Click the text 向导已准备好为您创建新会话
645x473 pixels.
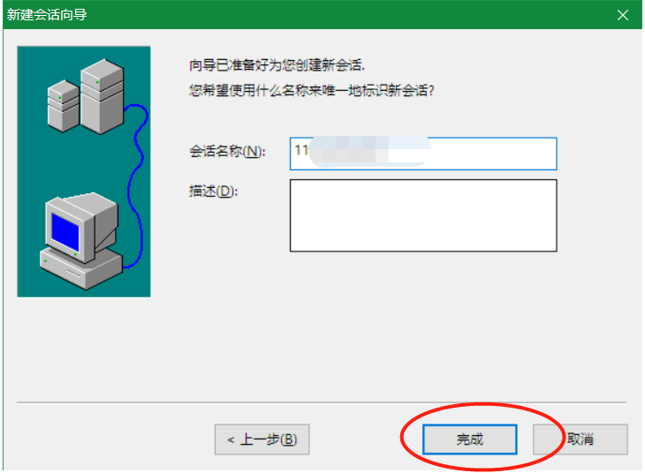[x=277, y=65]
